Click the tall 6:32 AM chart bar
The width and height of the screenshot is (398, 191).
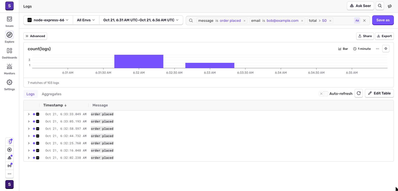pyautogui.click(x=139, y=62)
